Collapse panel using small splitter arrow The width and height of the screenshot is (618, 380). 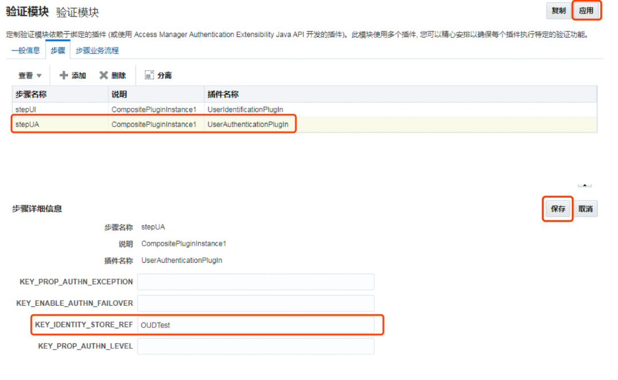(585, 185)
